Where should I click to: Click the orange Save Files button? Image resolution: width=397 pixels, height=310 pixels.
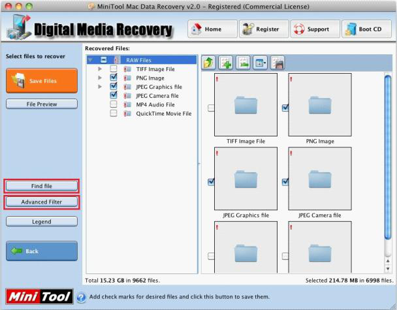[x=42, y=81]
